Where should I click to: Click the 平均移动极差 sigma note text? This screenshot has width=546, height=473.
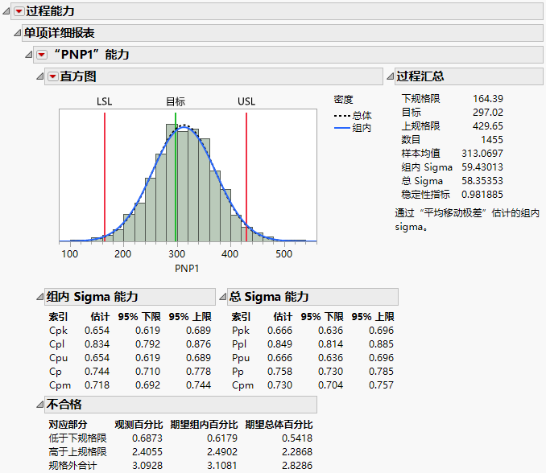pos(467,220)
